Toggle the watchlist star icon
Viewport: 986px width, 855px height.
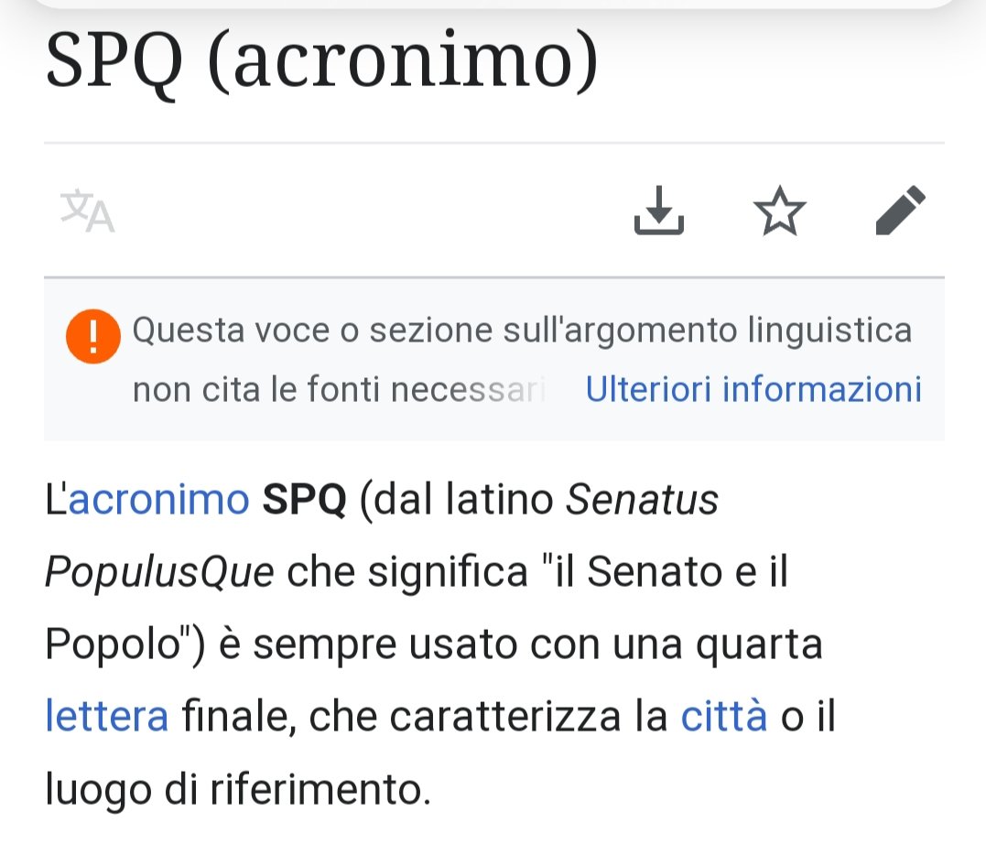[x=779, y=211]
